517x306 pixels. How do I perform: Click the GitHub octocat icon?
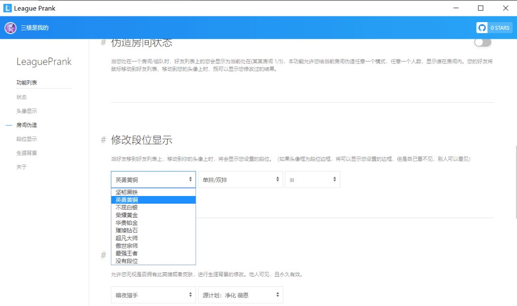(481, 27)
